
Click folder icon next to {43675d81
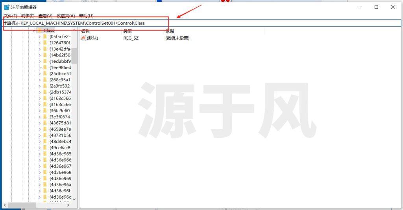[x=45, y=123]
